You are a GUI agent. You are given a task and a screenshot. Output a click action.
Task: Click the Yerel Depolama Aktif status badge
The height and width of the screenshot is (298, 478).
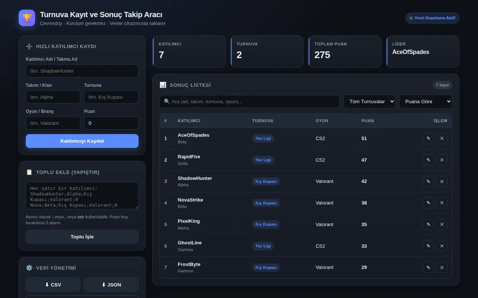click(x=432, y=18)
